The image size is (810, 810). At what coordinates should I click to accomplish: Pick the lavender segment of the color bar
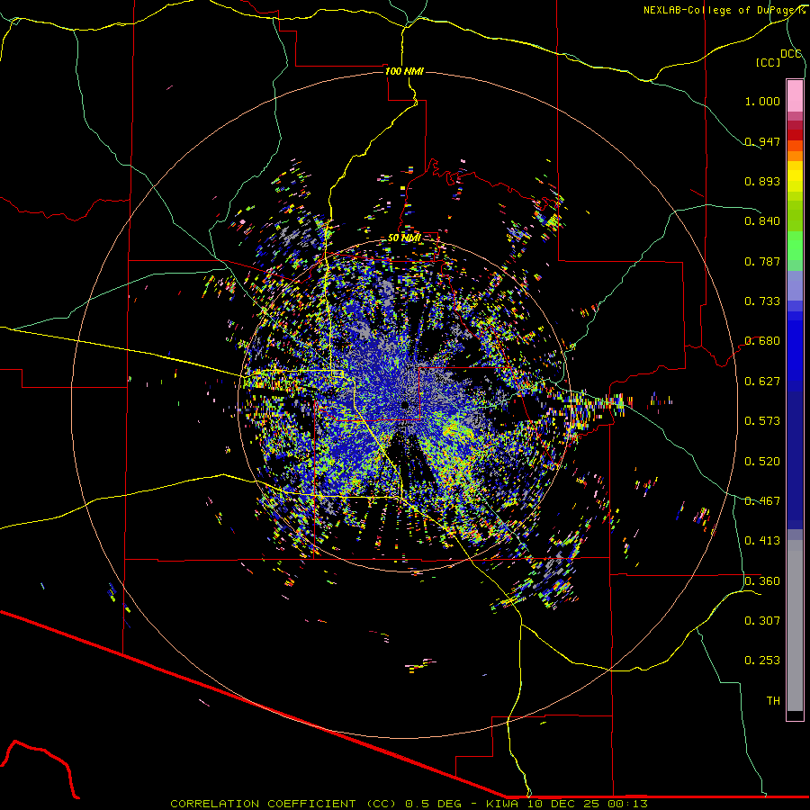tap(795, 285)
